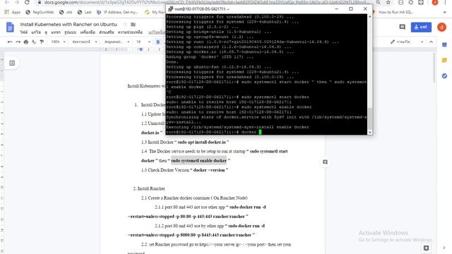The image size is (452, 254).
Task: Open the Help menu in Docs
Action: [x=130, y=32]
